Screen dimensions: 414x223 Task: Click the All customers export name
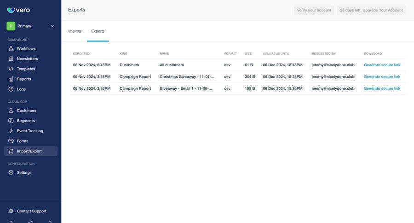coord(172,65)
